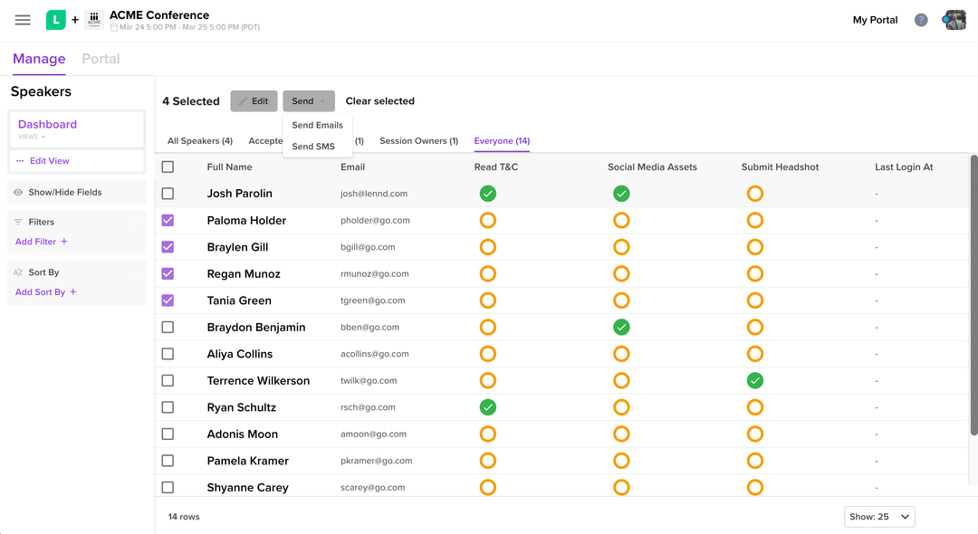This screenshot has width=978, height=534.
Task: Click your profile avatar
Action: click(x=954, y=19)
